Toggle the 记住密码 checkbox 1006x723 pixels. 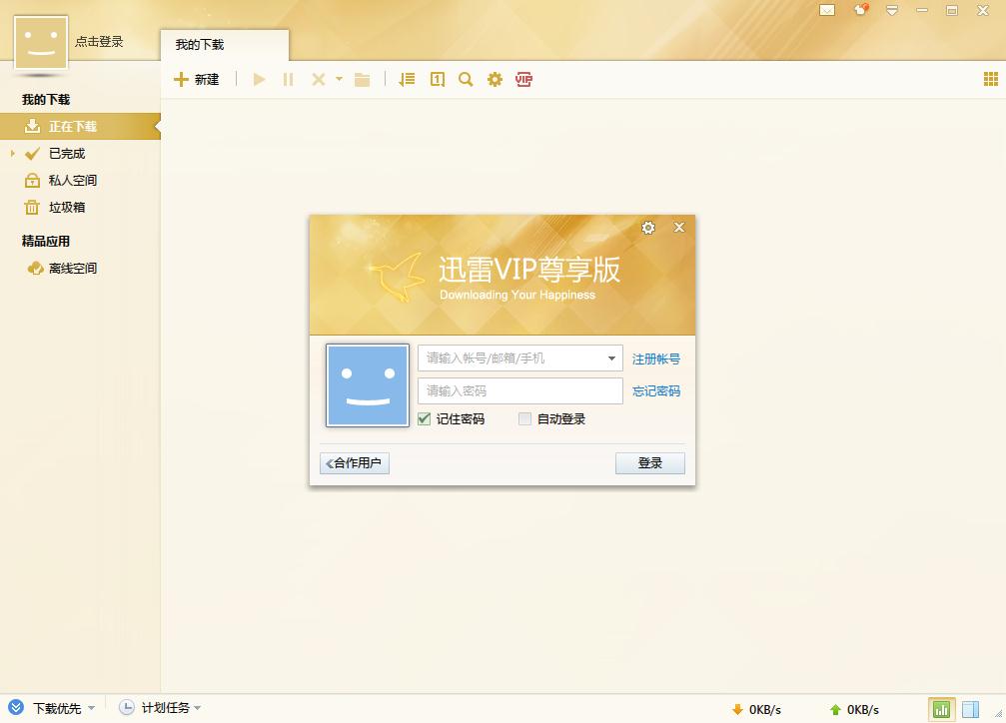(x=425, y=419)
